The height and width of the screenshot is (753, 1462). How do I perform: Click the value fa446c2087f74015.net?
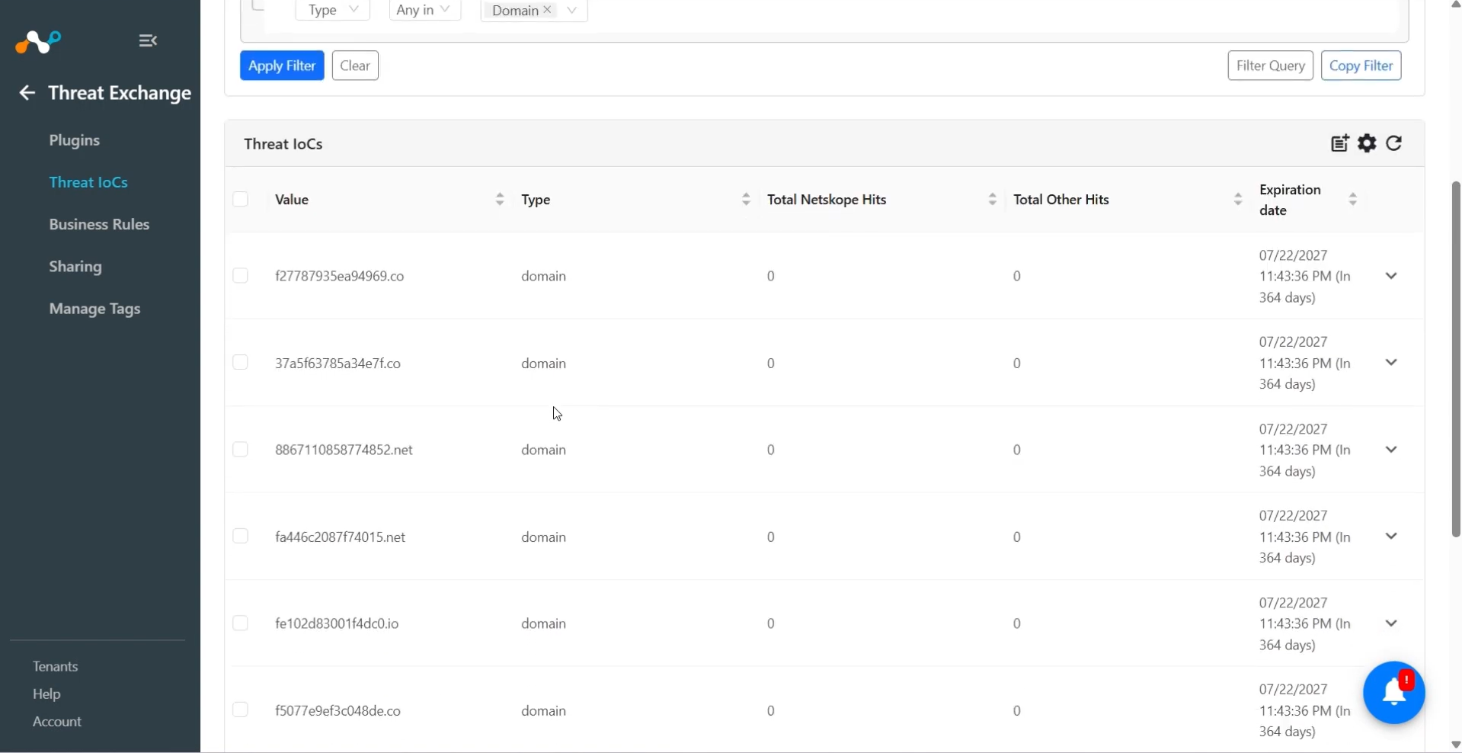(x=340, y=537)
